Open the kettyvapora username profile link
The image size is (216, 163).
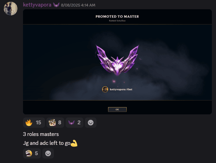pyautogui.click(x=37, y=5)
